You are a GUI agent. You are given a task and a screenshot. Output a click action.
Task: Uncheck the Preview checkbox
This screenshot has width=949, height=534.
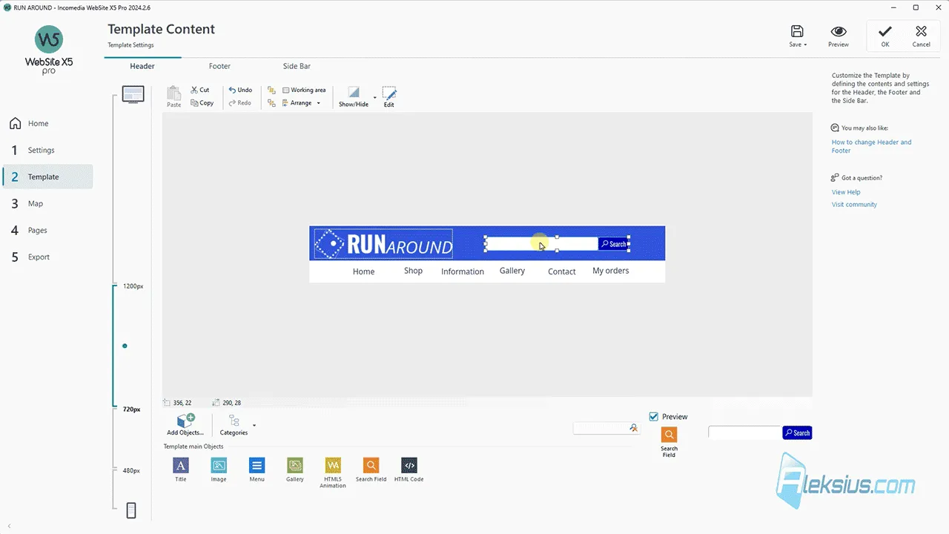654,417
